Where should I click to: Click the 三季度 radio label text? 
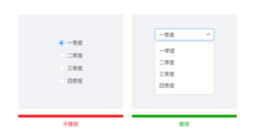(x=75, y=68)
